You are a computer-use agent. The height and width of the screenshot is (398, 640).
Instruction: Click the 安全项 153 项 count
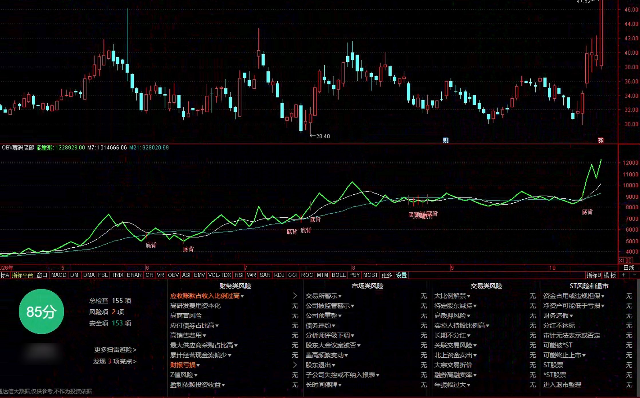(x=110, y=323)
